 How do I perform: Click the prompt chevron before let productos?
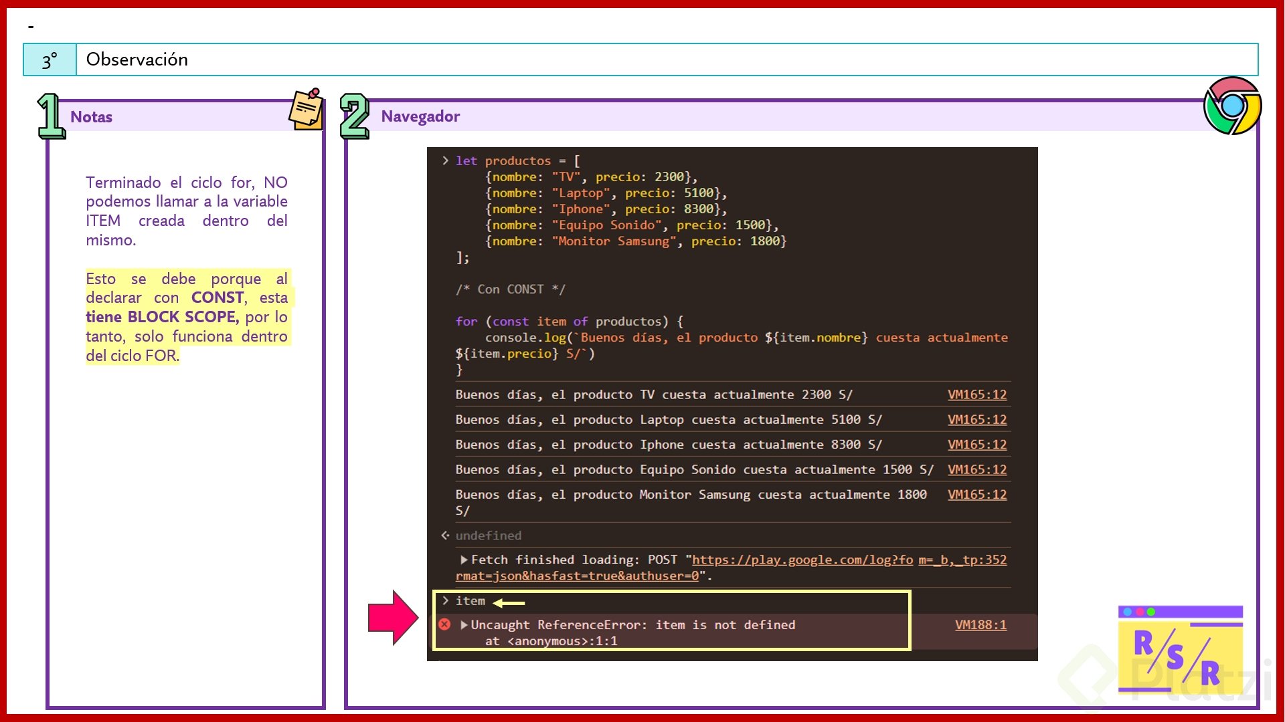pos(445,160)
